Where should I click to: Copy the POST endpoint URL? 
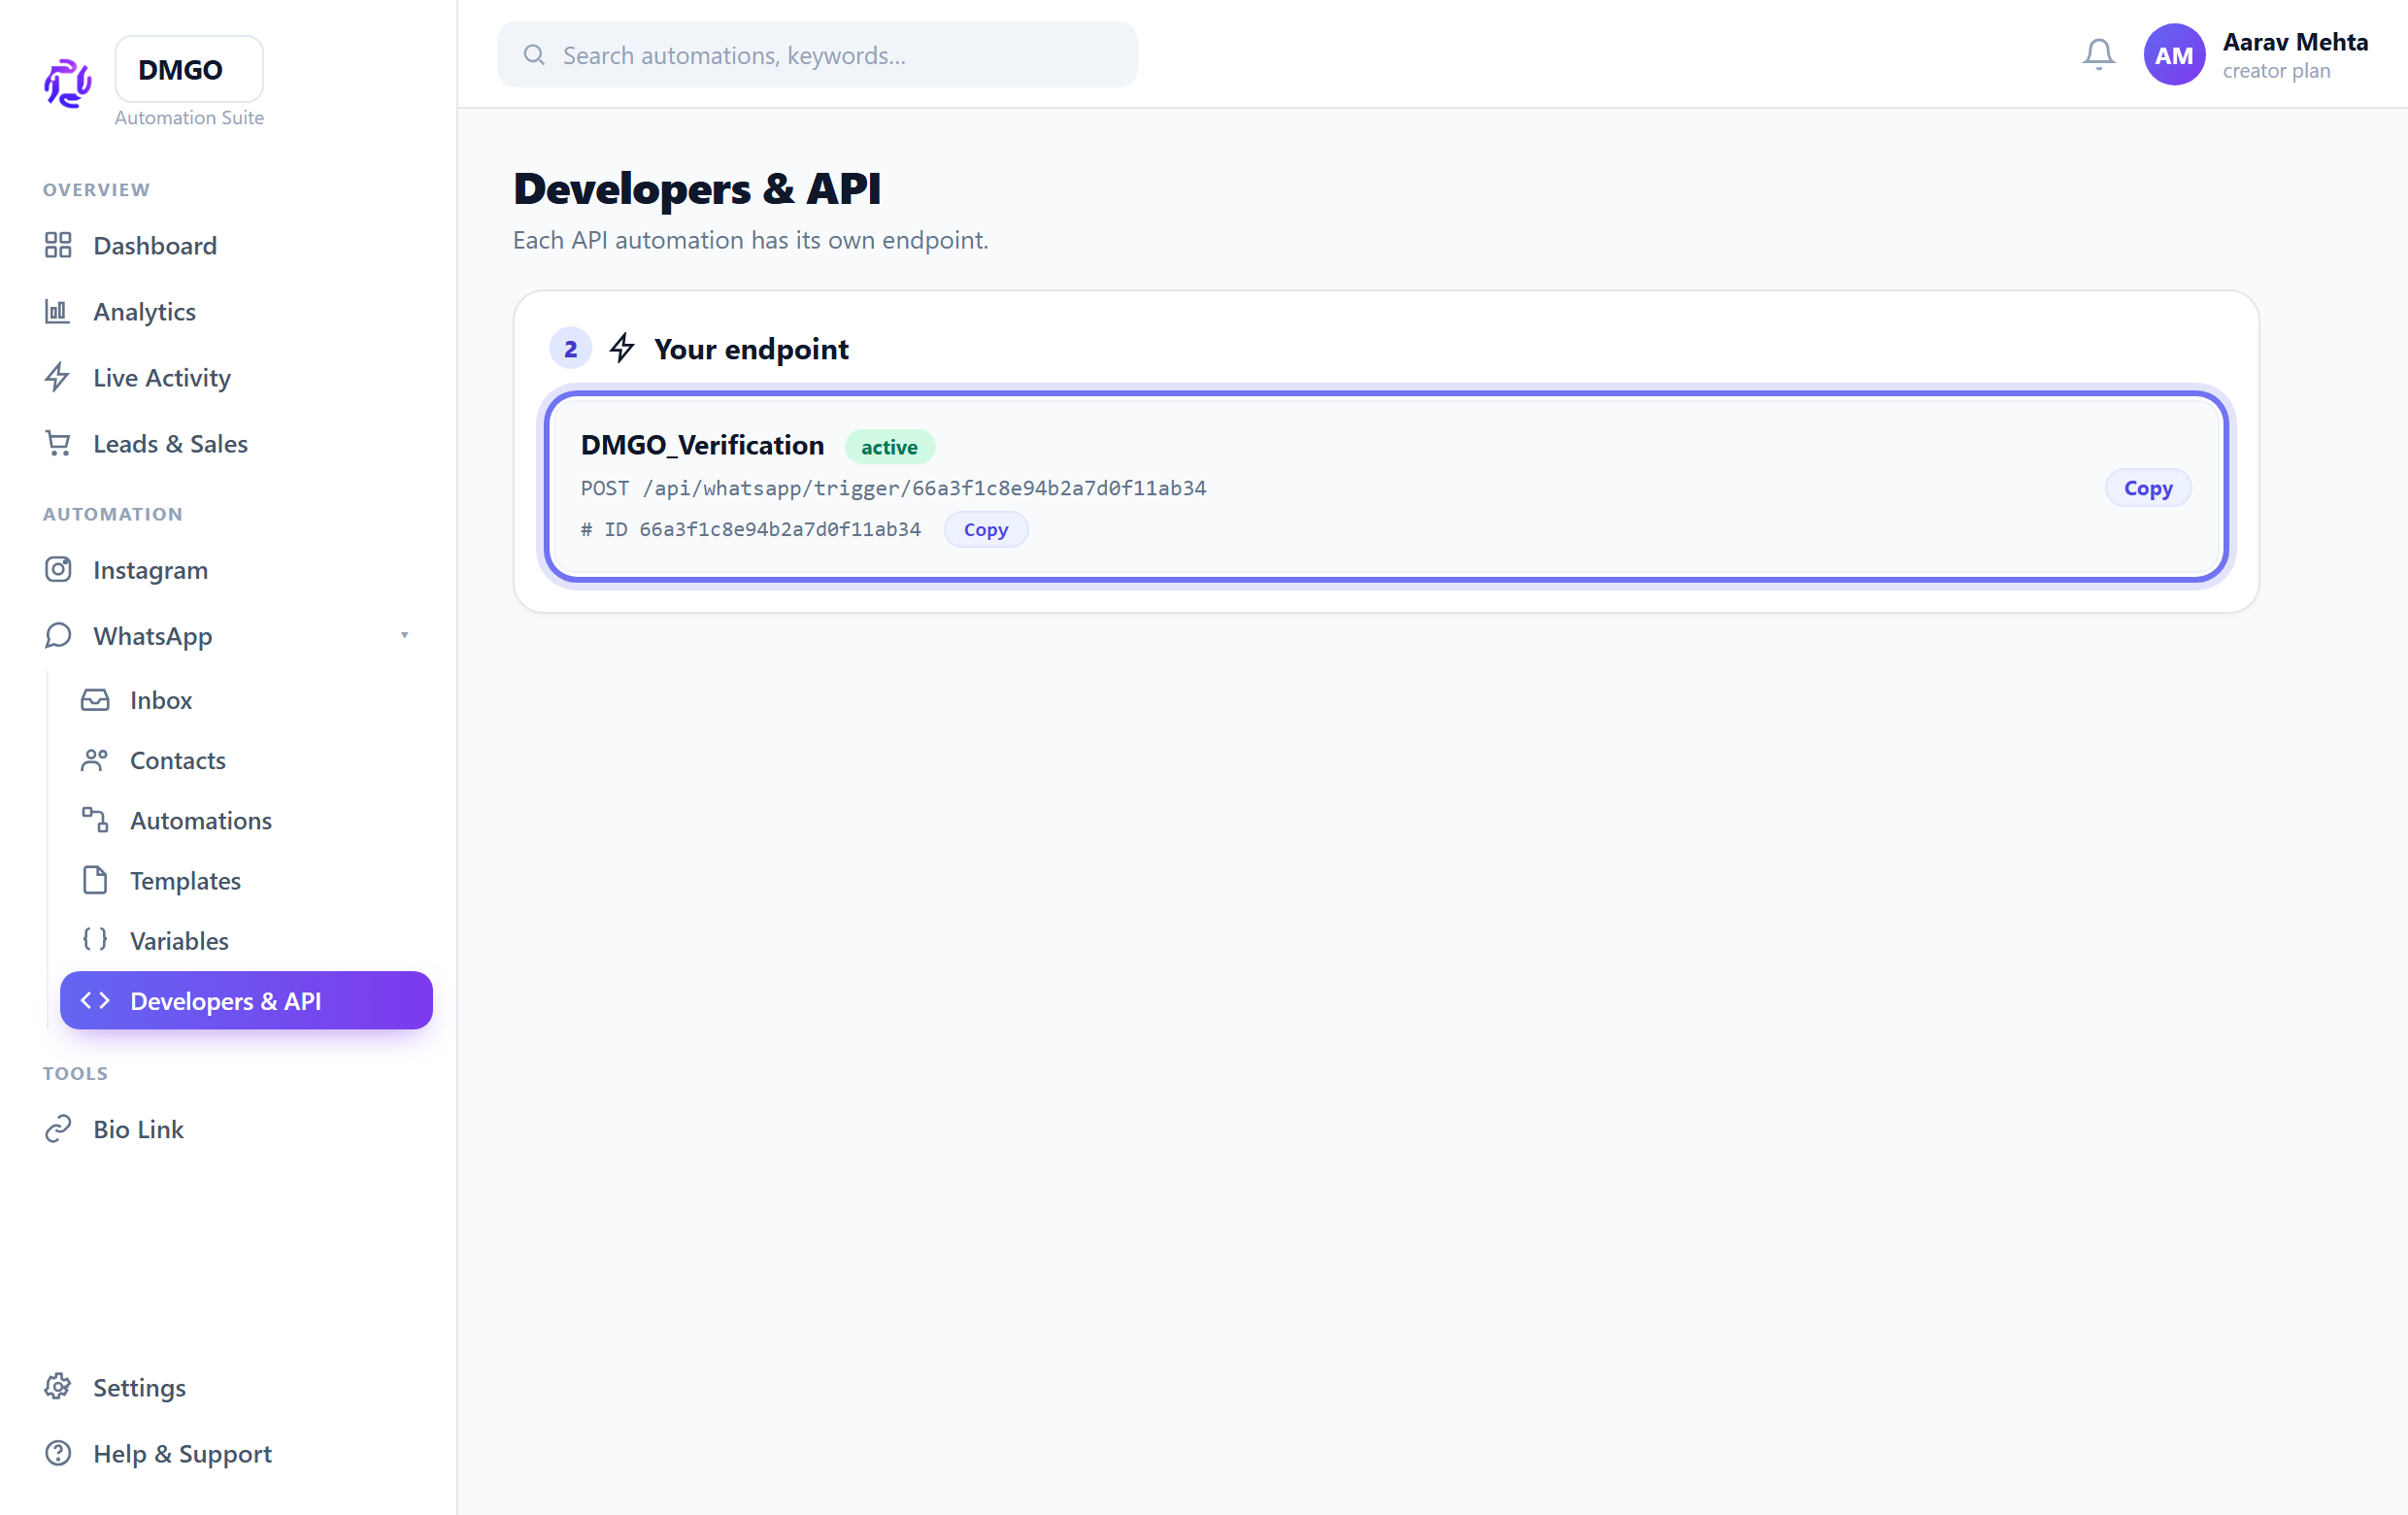(x=2147, y=488)
